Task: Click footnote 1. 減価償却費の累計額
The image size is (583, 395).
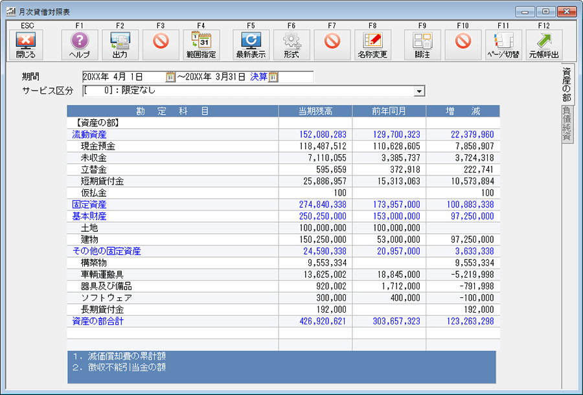Action: coord(119,356)
